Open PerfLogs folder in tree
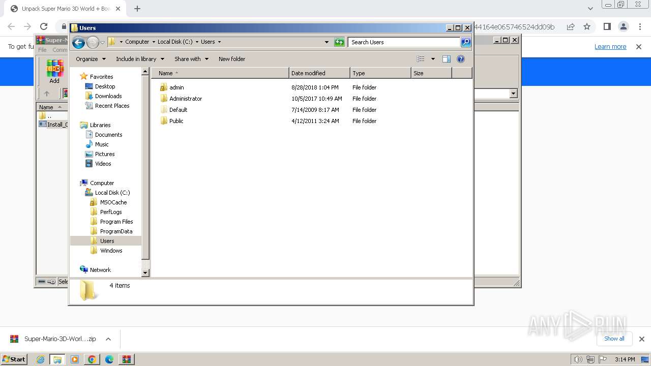The height and width of the screenshot is (366, 651). pyautogui.click(x=111, y=212)
